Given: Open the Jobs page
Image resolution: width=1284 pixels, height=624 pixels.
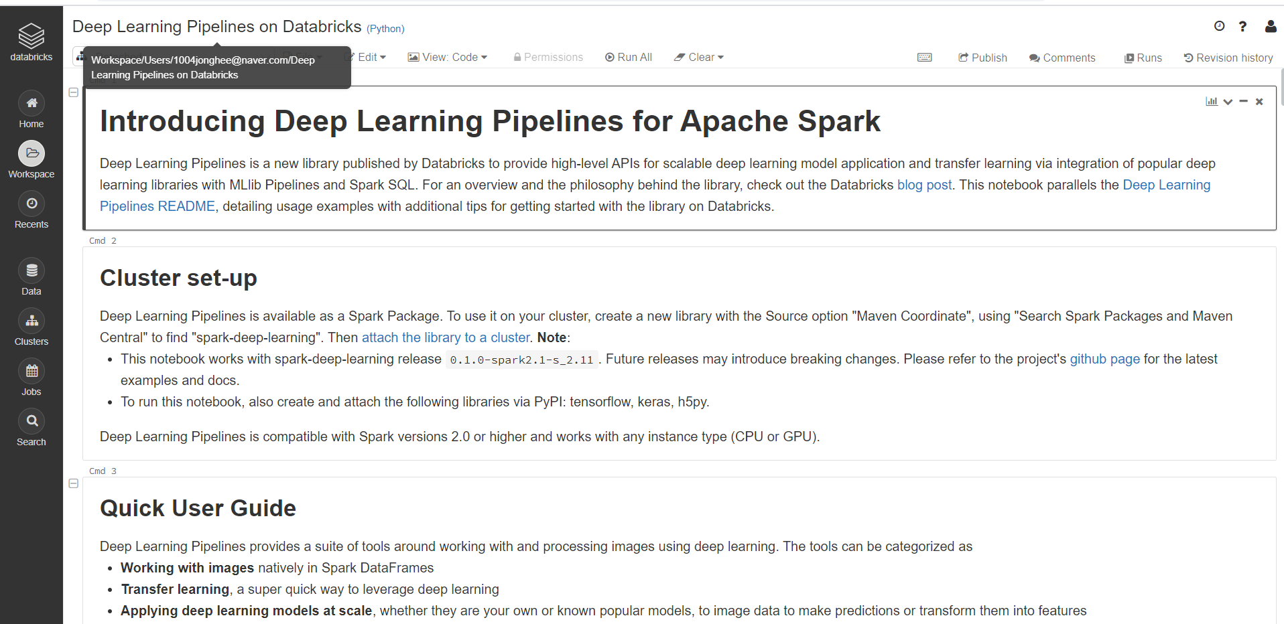Looking at the screenshot, I should pyautogui.click(x=31, y=378).
